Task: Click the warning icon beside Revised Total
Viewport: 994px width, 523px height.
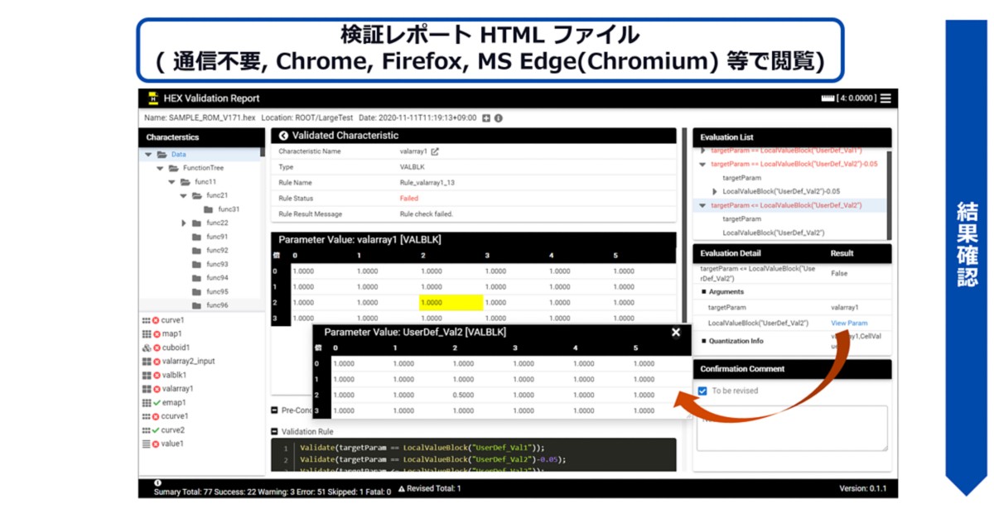Action: pyautogui.click(x=401, y=489)
